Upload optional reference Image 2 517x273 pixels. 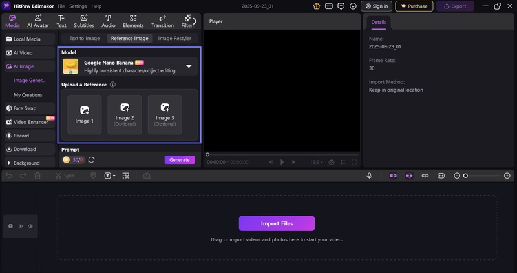[x=125, y=115]
